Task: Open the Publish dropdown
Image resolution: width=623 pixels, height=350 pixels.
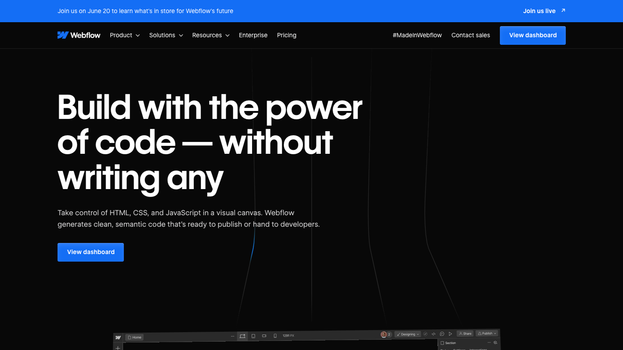Action: click(x=487, y=333)
